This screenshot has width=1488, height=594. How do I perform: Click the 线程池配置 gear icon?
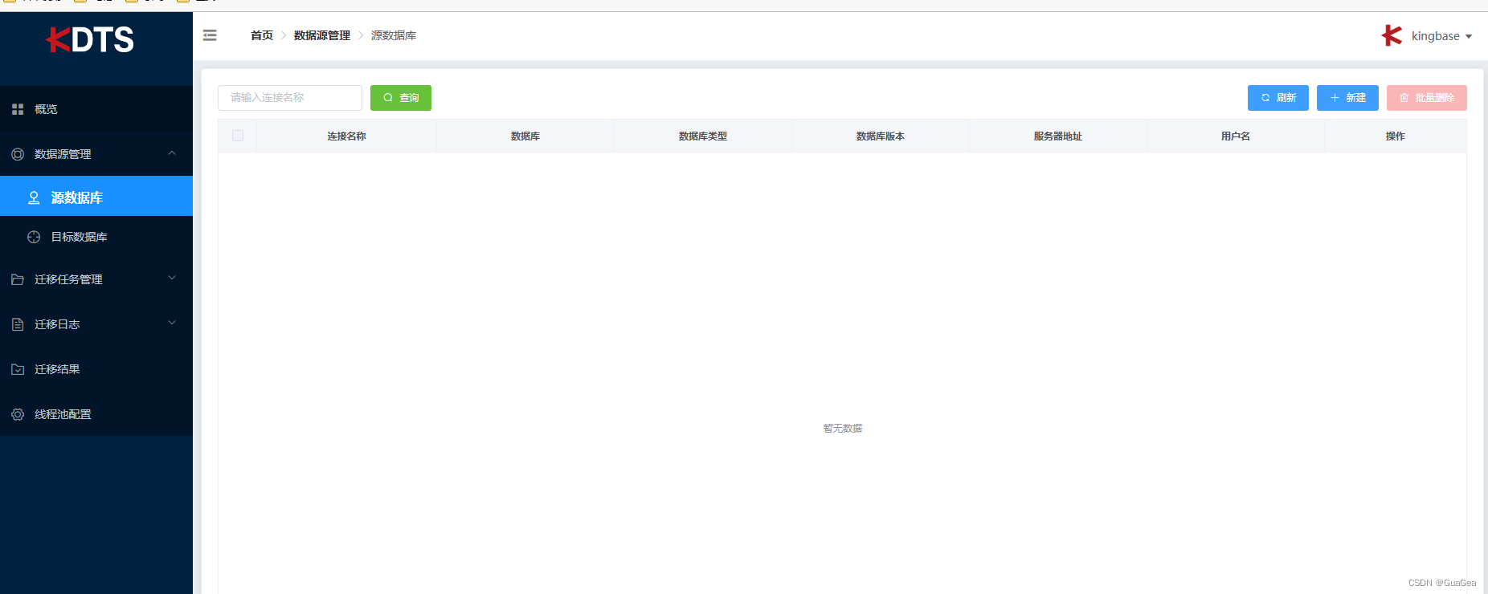pyautogui.click(x=18, y=414)
